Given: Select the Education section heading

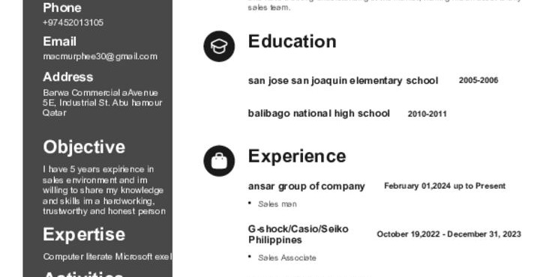Looking at the screenshot, I should tap(292, 41).
